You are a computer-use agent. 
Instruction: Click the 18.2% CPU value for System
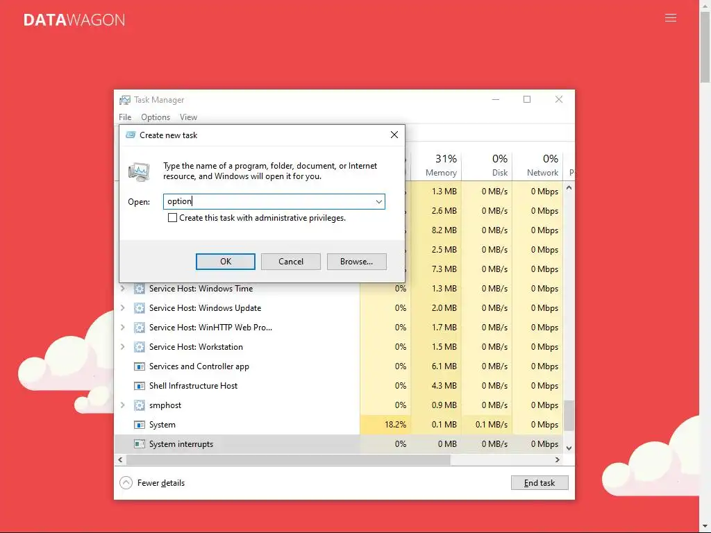click(x=395, y=425)
